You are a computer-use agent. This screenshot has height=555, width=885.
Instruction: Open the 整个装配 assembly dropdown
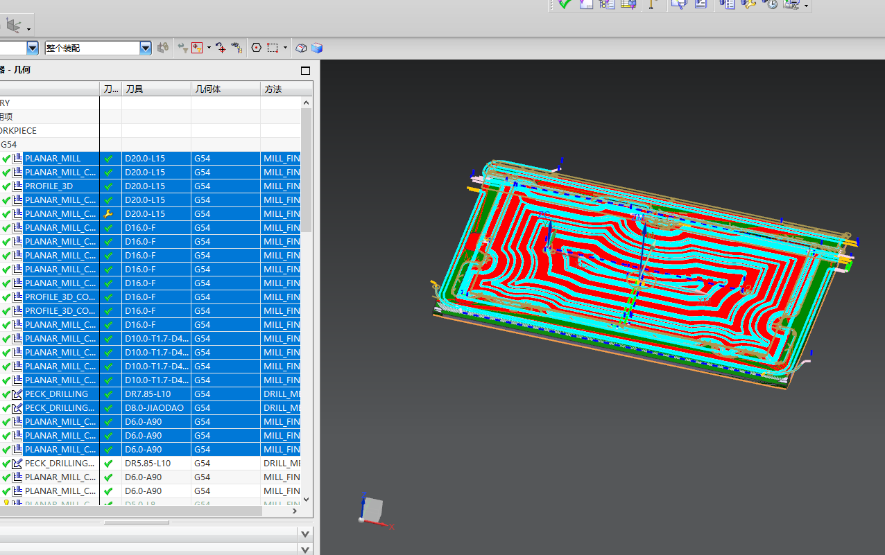(x=145, y=48)
